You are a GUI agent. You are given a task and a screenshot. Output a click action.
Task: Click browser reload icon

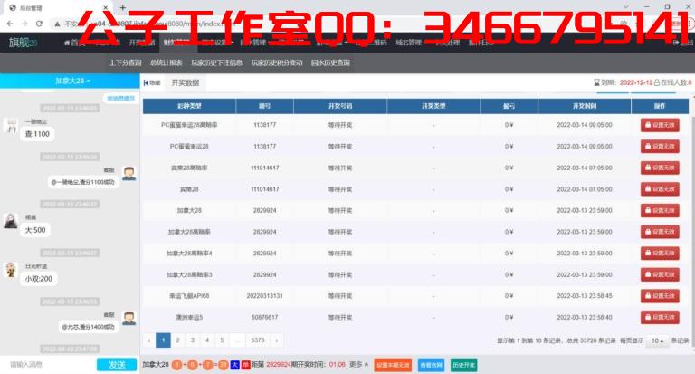tap(39, 24)
